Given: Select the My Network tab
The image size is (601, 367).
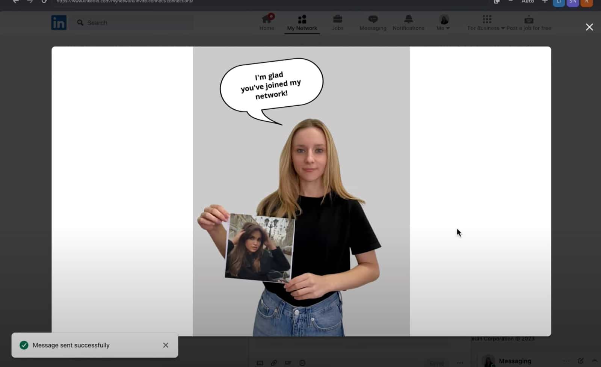Looking at the screenshot, I should 302,23.
